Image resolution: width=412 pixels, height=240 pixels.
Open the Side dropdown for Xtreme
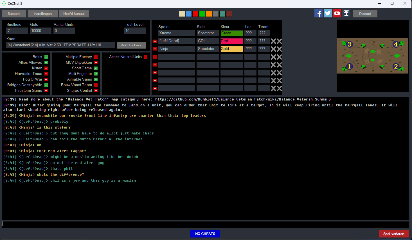(208, 33)
